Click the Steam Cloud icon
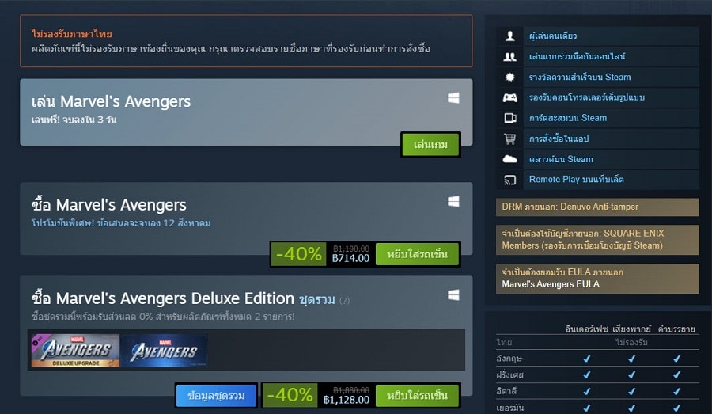712x414 pixels. [x=510, y=159]
